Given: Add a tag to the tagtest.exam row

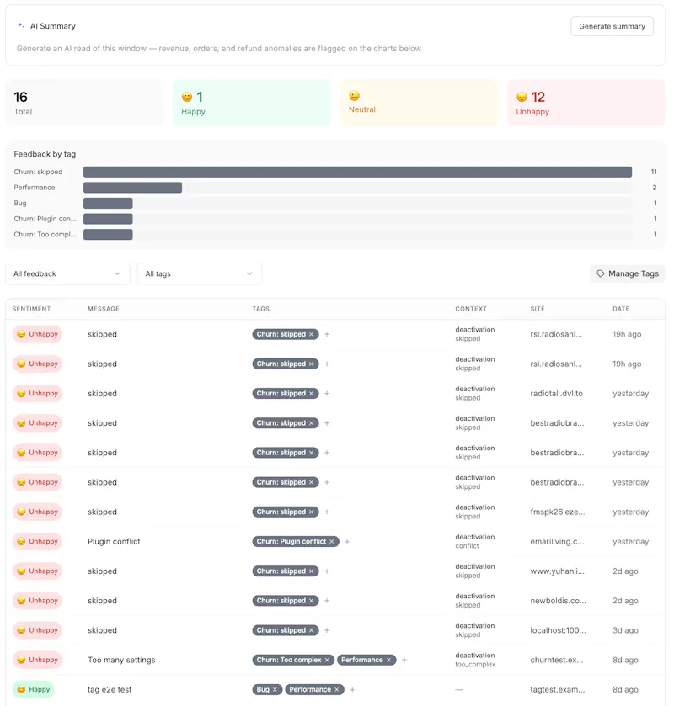Looking at the screenshot, I should (x=352, y=690).
